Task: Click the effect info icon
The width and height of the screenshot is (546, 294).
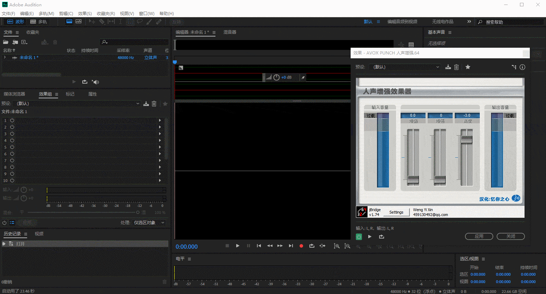Action: pyautogui.click(x=522, y=67)
